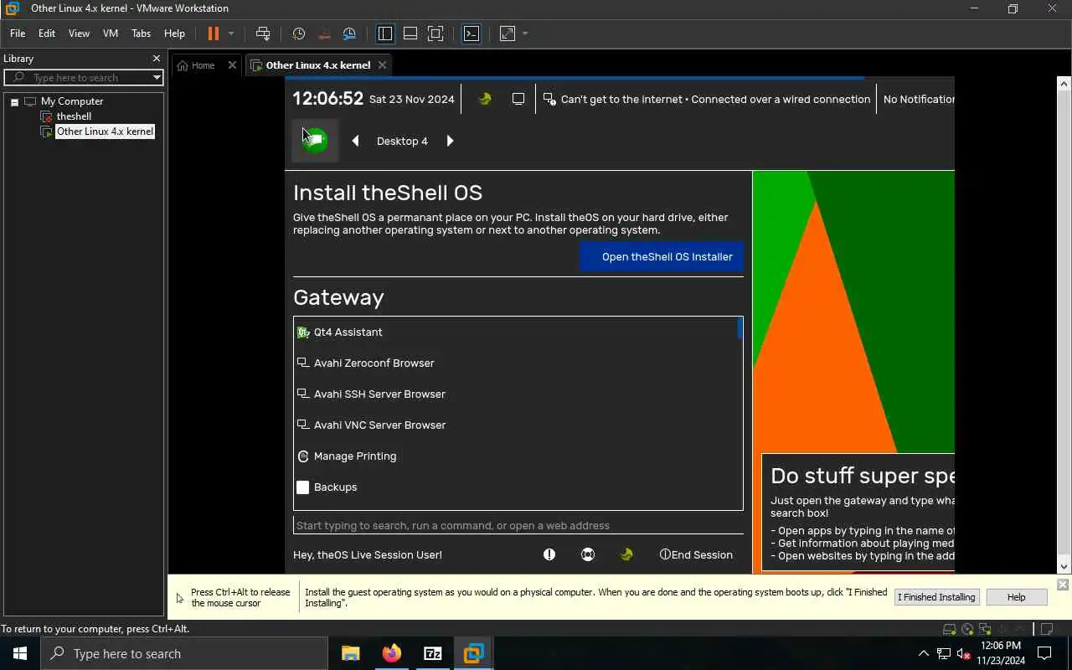Open the stretch display dropdown arrow
The width and height of the screenshot is (1072, 670).
pos(525,33)
